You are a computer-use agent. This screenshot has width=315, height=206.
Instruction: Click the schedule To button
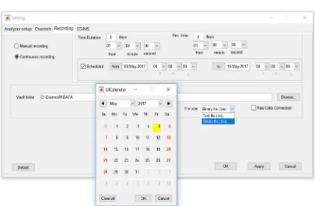[218, 67]
